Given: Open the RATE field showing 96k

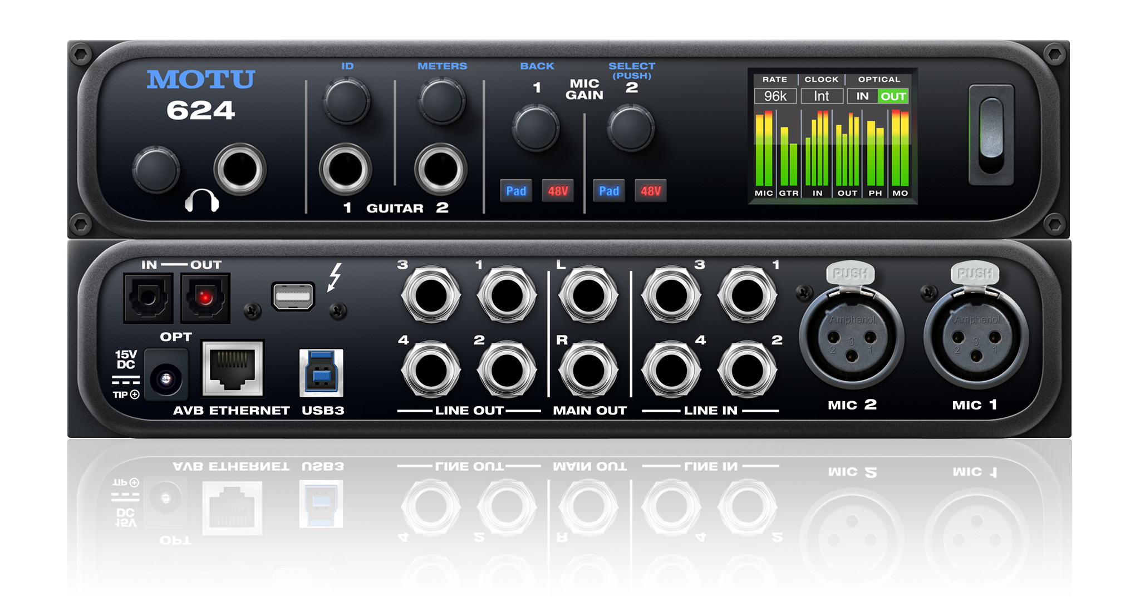Looking at the screenshot, I should [775, 96].
